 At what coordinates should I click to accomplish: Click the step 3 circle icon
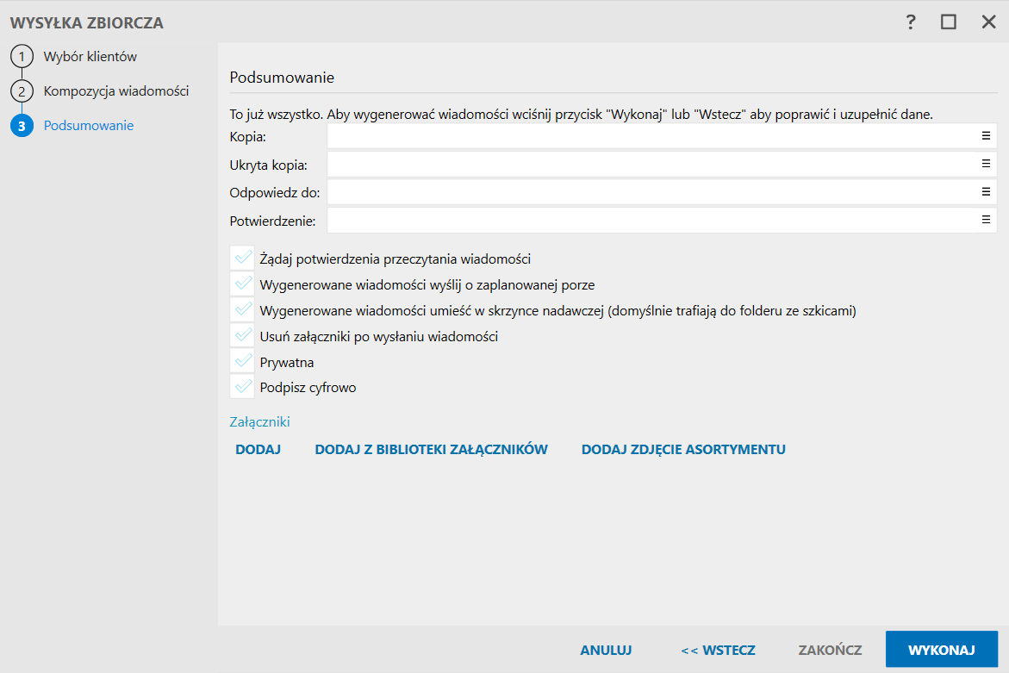coord(22,126)
